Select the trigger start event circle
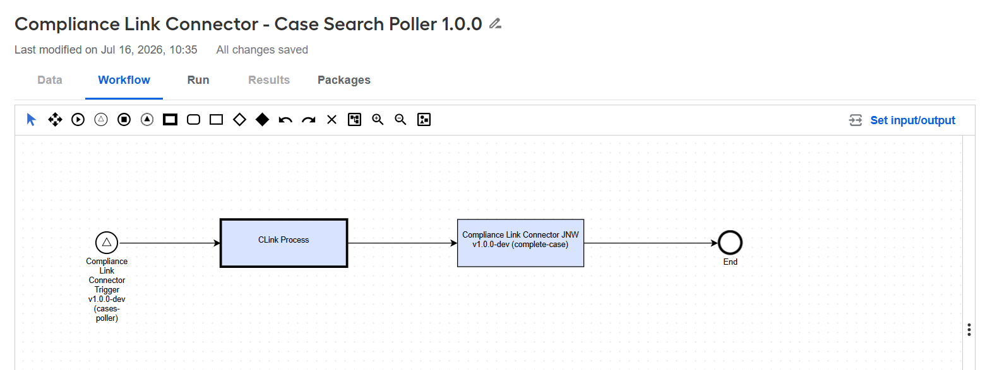 [x=107, y=243]
